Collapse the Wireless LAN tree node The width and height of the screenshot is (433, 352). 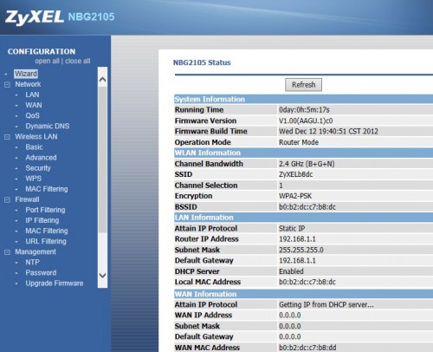pos(7,137)
